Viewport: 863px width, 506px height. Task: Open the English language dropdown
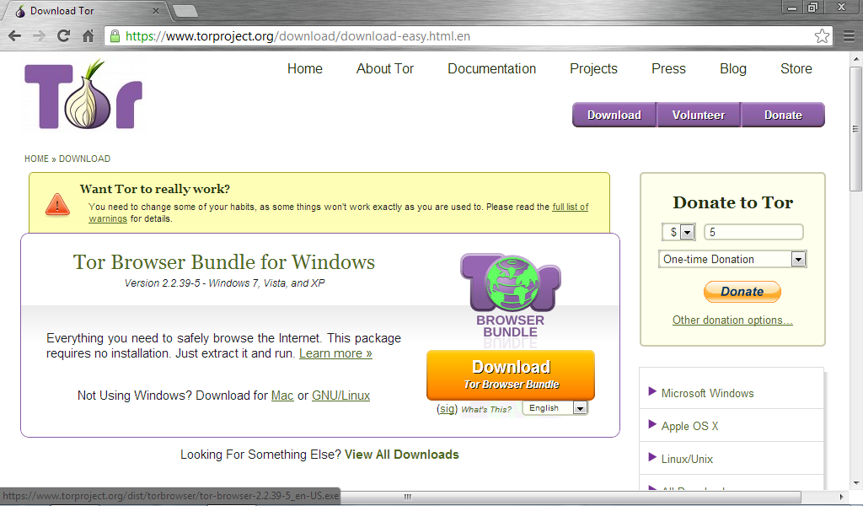[x=555, y=407]
